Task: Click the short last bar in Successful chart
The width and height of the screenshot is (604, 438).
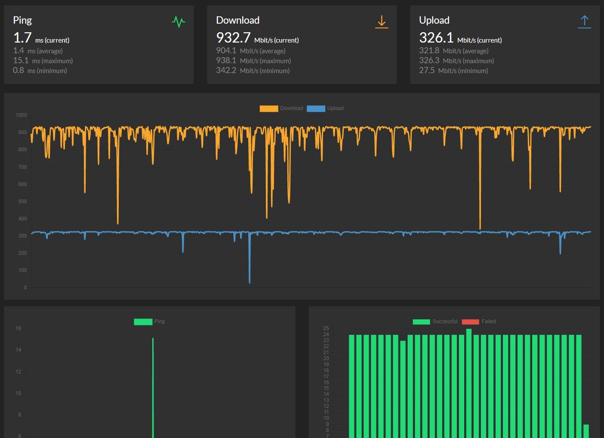Action: click(x=586, y=431)
